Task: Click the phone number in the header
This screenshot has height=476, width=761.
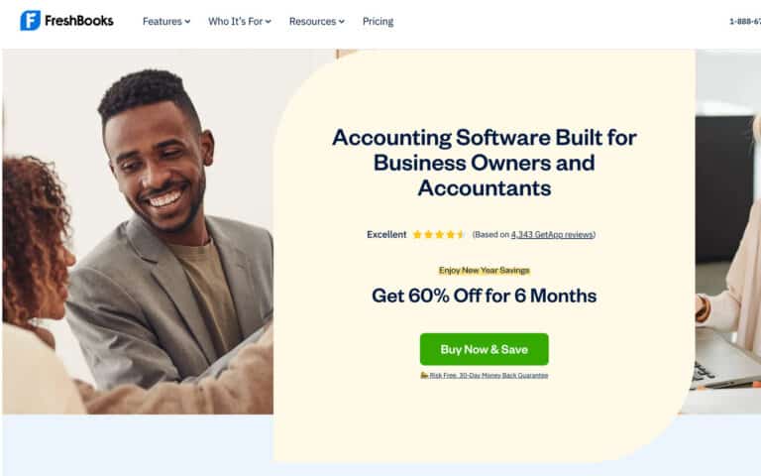Action: click(x=745, y=22)
